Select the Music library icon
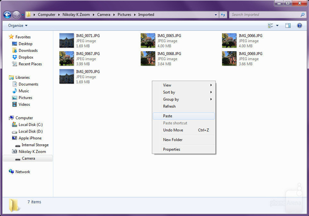The image size is (309, 216). pyautogui.click(x=15, y=91)
